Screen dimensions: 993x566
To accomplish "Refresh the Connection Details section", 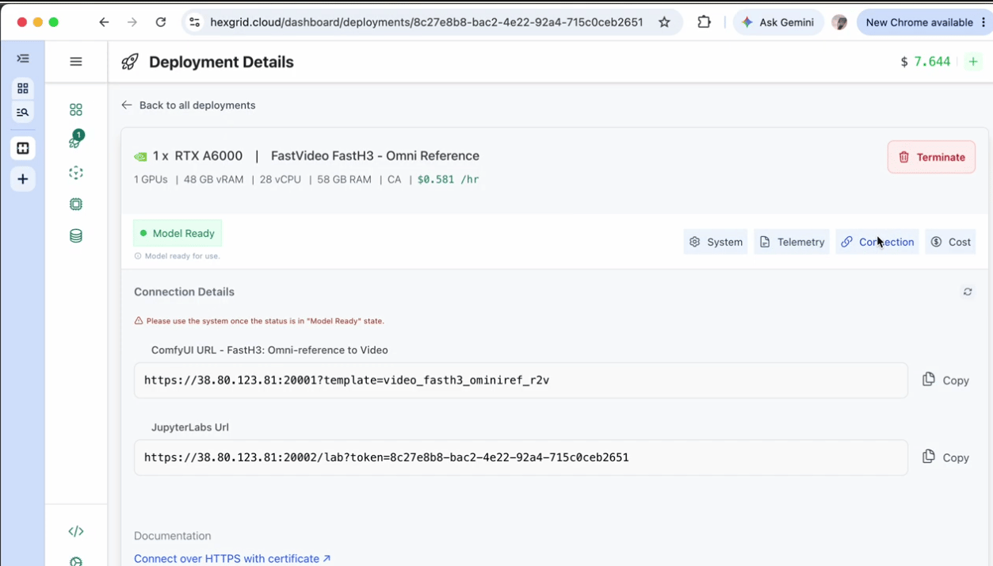I will pos(968,292).
